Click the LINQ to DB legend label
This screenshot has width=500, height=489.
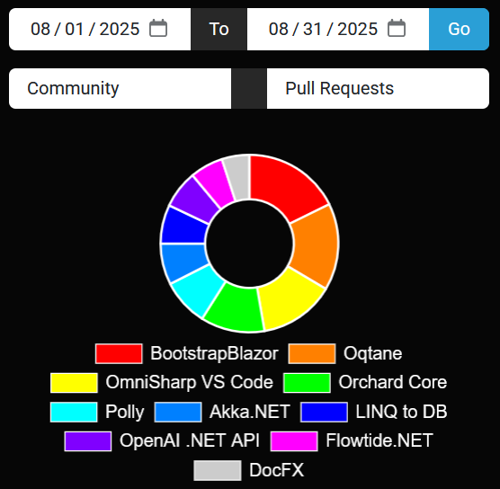(401, 412)
